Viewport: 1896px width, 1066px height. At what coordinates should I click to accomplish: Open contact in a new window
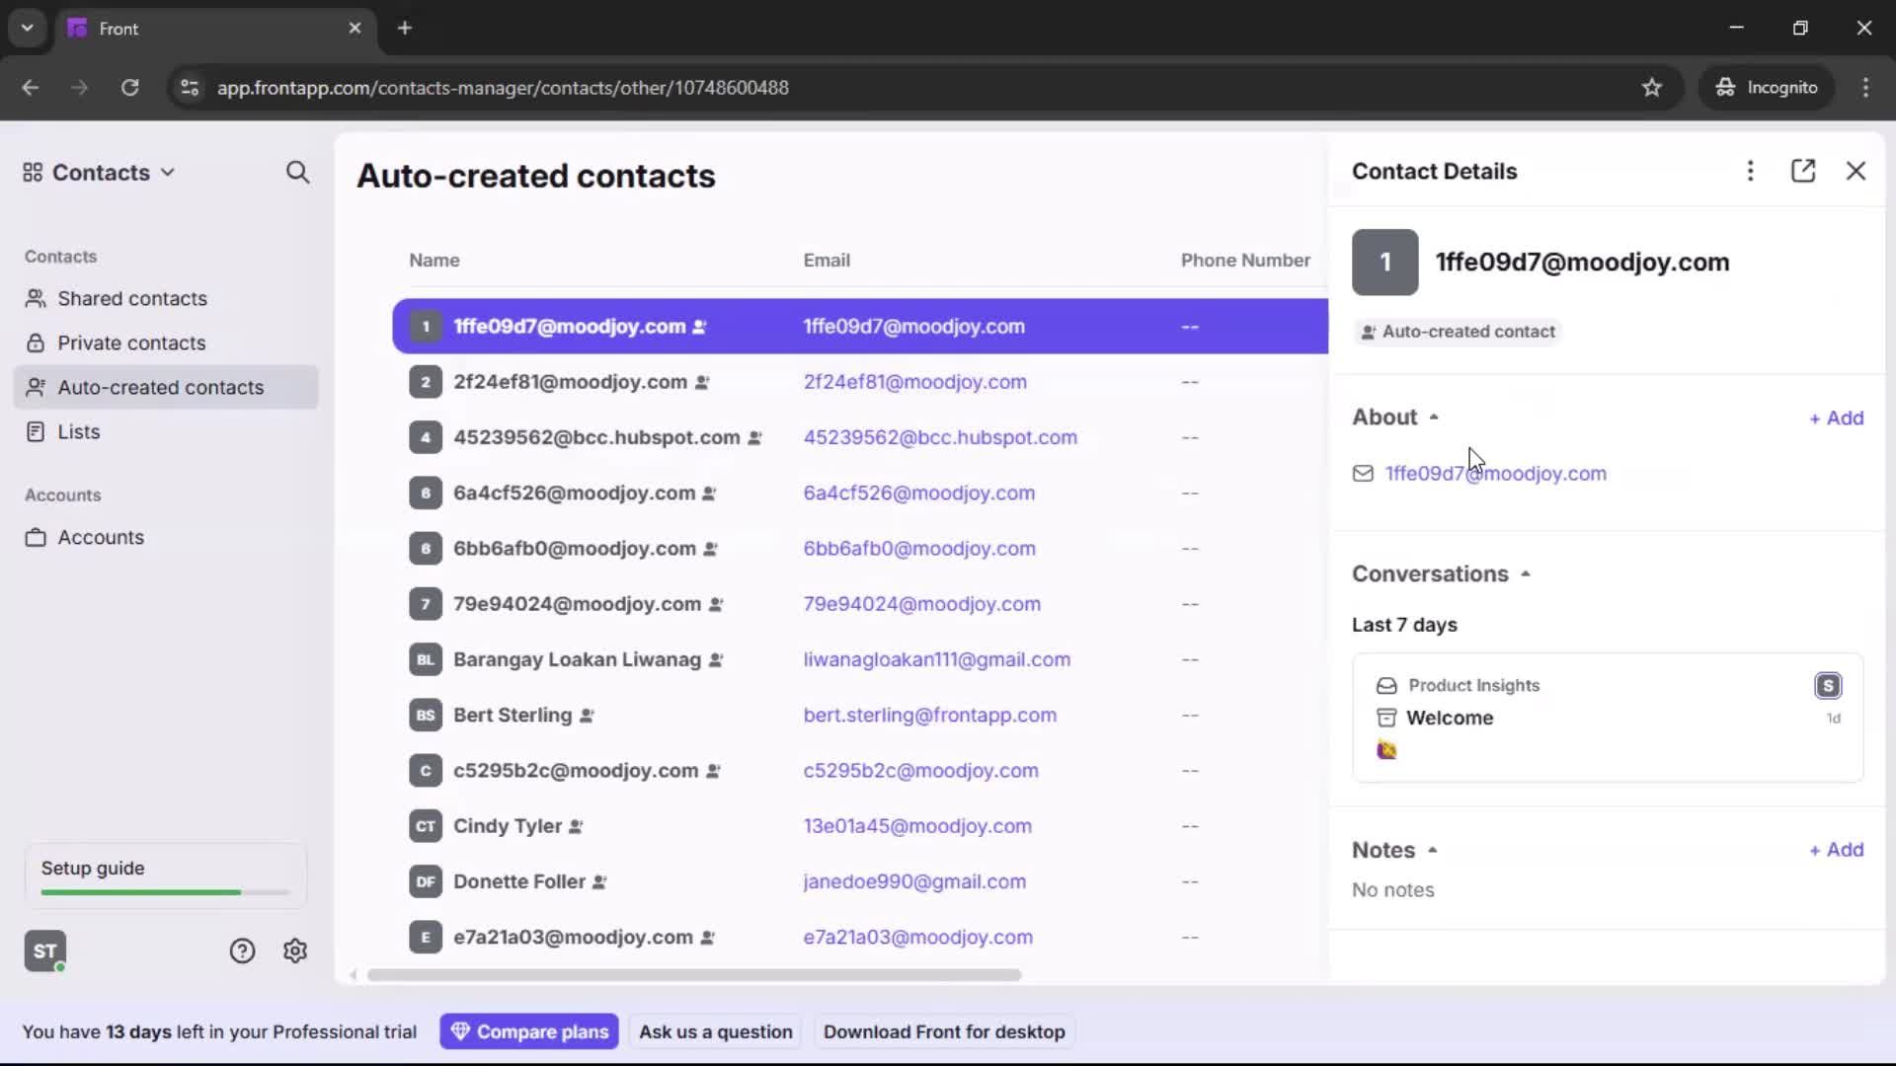click(x=1803, y=171)
